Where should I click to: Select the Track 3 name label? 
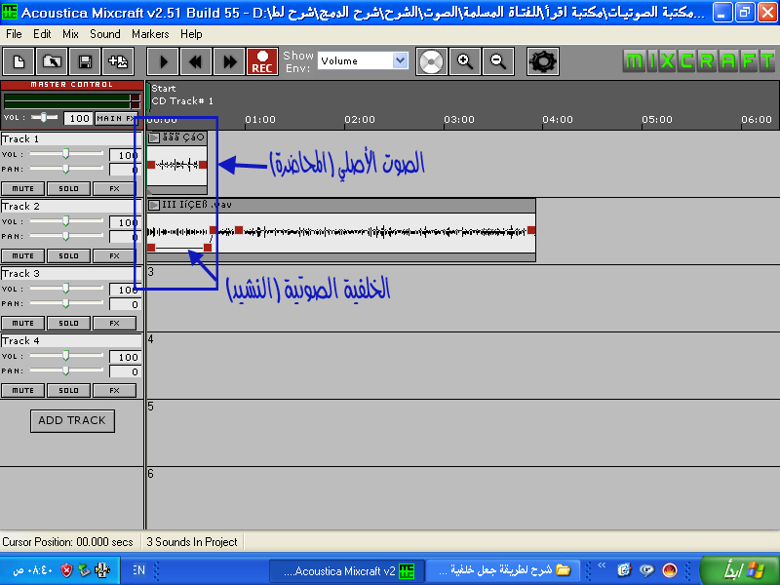pyautogui.click(x=71, y=273)
